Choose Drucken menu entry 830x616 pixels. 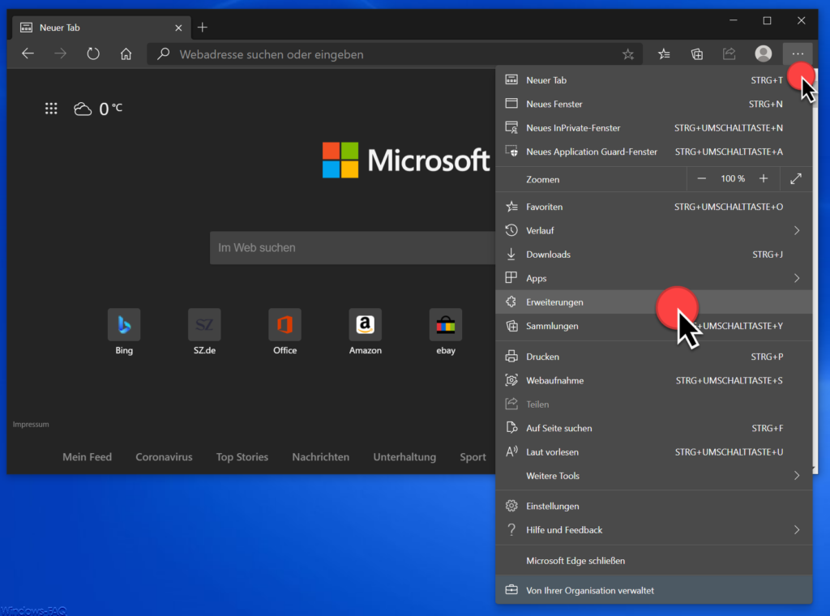click(x=654, y=356)
